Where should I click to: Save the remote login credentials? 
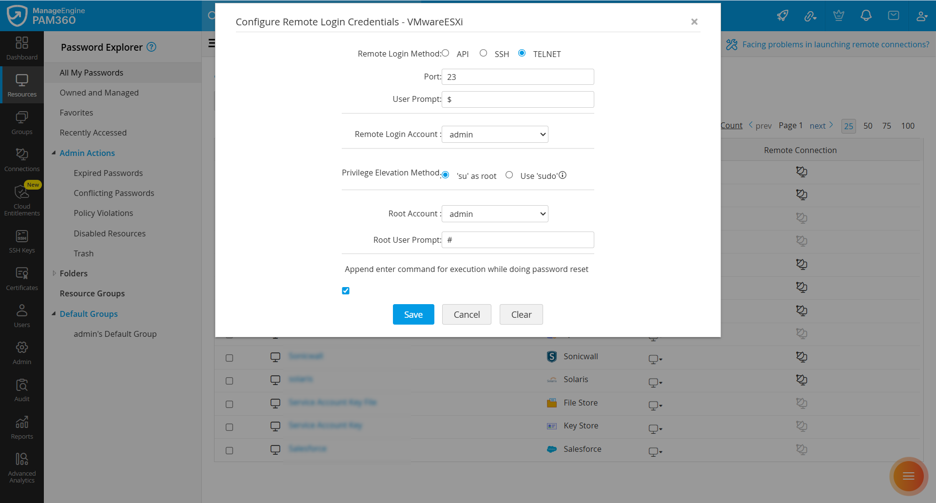[413, 314]
